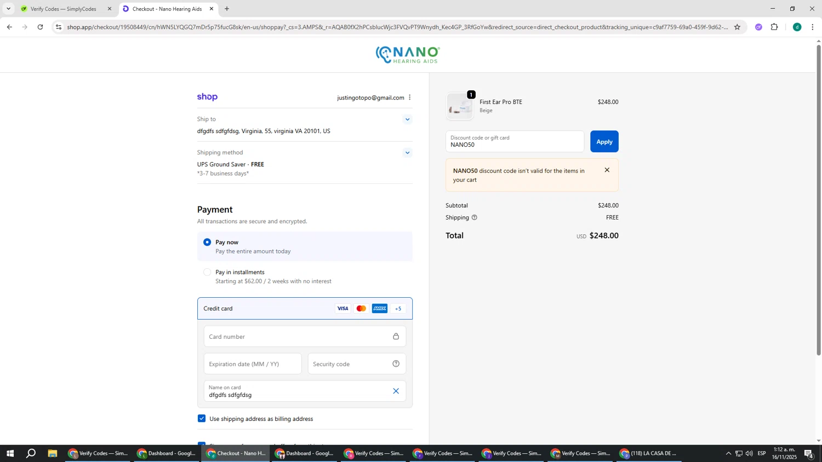Open first Dashboard Google taskbar window
The height and width of the screenshot is (462, 822).
click(x=167, y=453)
